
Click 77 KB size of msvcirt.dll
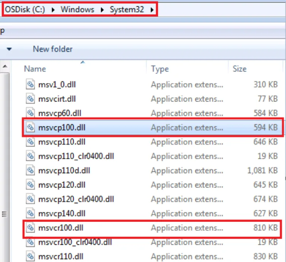tap(268, 99)
